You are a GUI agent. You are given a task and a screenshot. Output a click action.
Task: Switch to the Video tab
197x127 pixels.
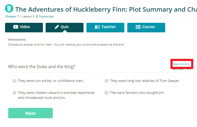pyautogui.click(x=24, y=27)
